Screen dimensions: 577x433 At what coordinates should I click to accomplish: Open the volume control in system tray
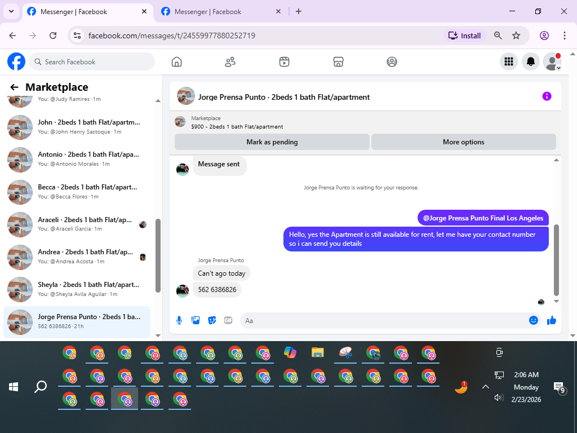click(499, 397)
